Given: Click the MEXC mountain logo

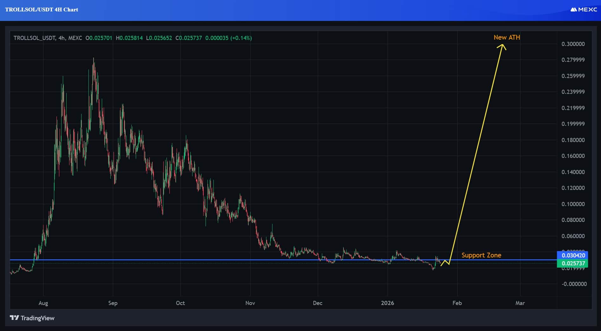Looking at the screenshot, I should [574, 10].
